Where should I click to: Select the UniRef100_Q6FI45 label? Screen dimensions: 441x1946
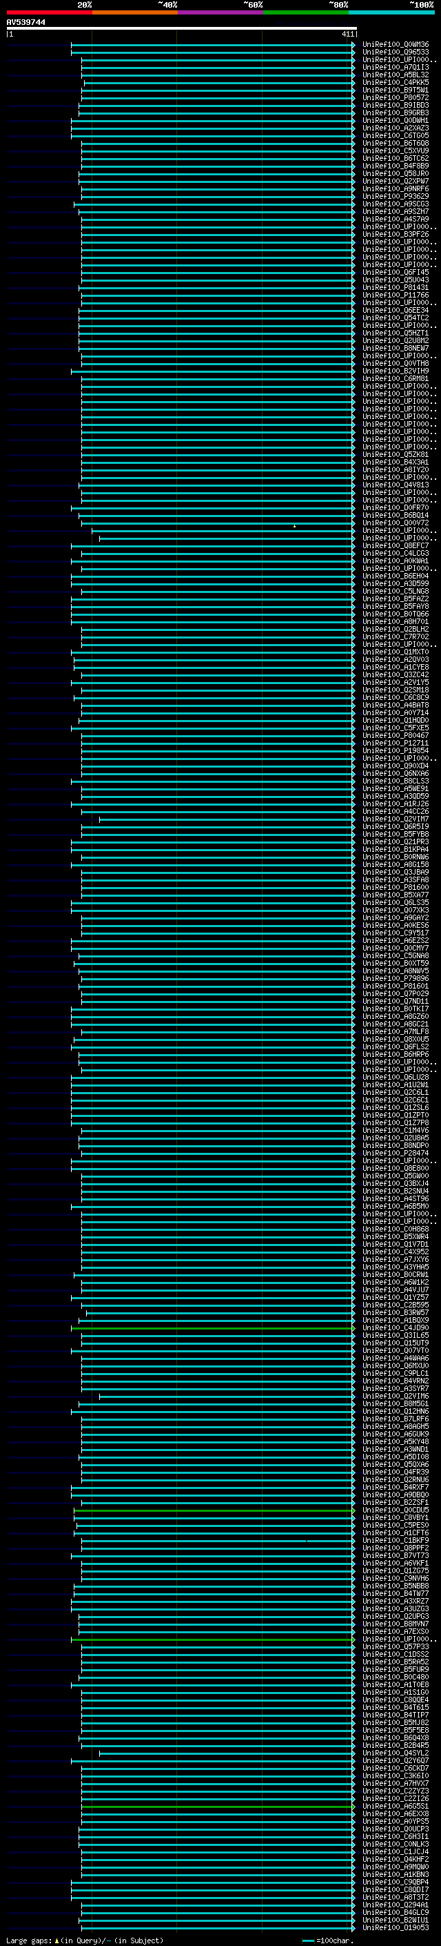[395, 272]
